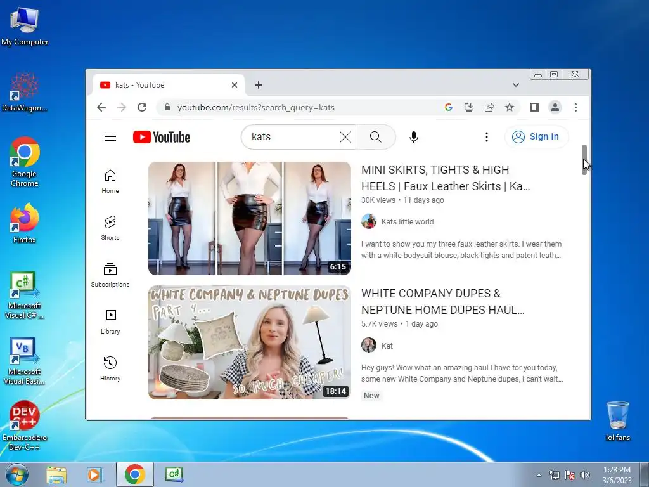Click the Kat channel avatar

pos(369,345)
